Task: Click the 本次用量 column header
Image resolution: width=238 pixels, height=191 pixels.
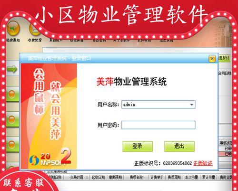Action: pos(191,177)
